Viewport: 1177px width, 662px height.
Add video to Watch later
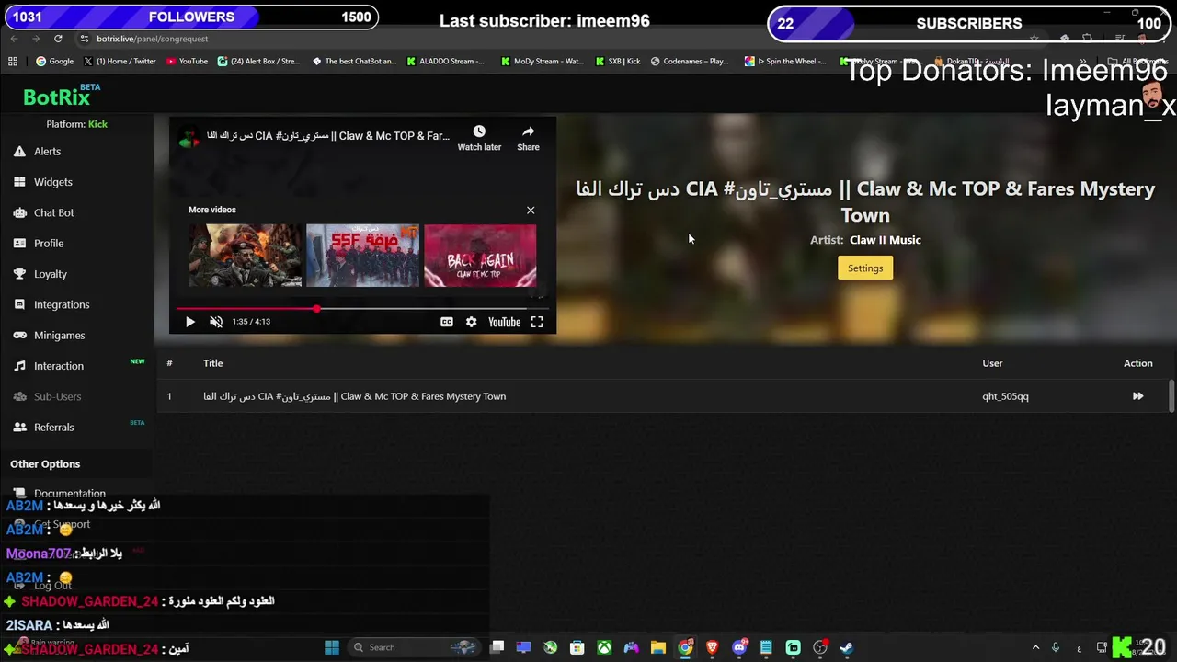[479, 138]
